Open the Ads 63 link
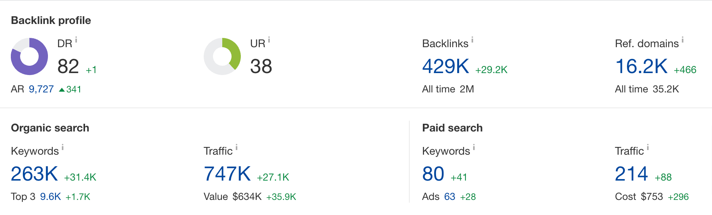 (x=450, y=197)
